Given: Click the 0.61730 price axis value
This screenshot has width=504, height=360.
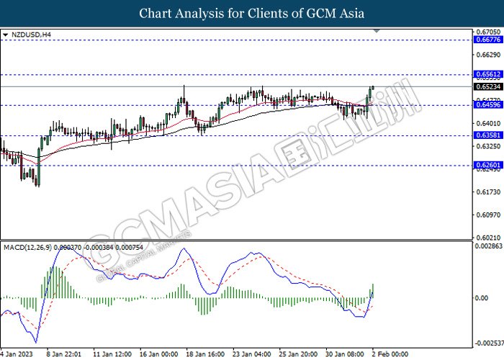Looking at the screenshot, I should (489, 192).
